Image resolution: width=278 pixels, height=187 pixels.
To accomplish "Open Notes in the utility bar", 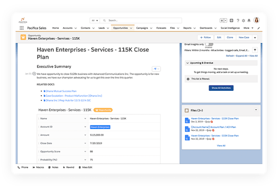I will point(53,168).
